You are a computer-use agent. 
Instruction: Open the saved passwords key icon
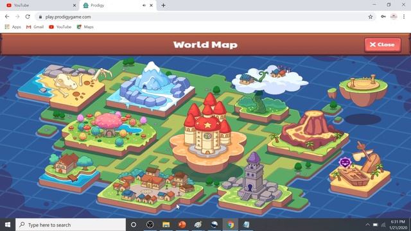(383, 17)
